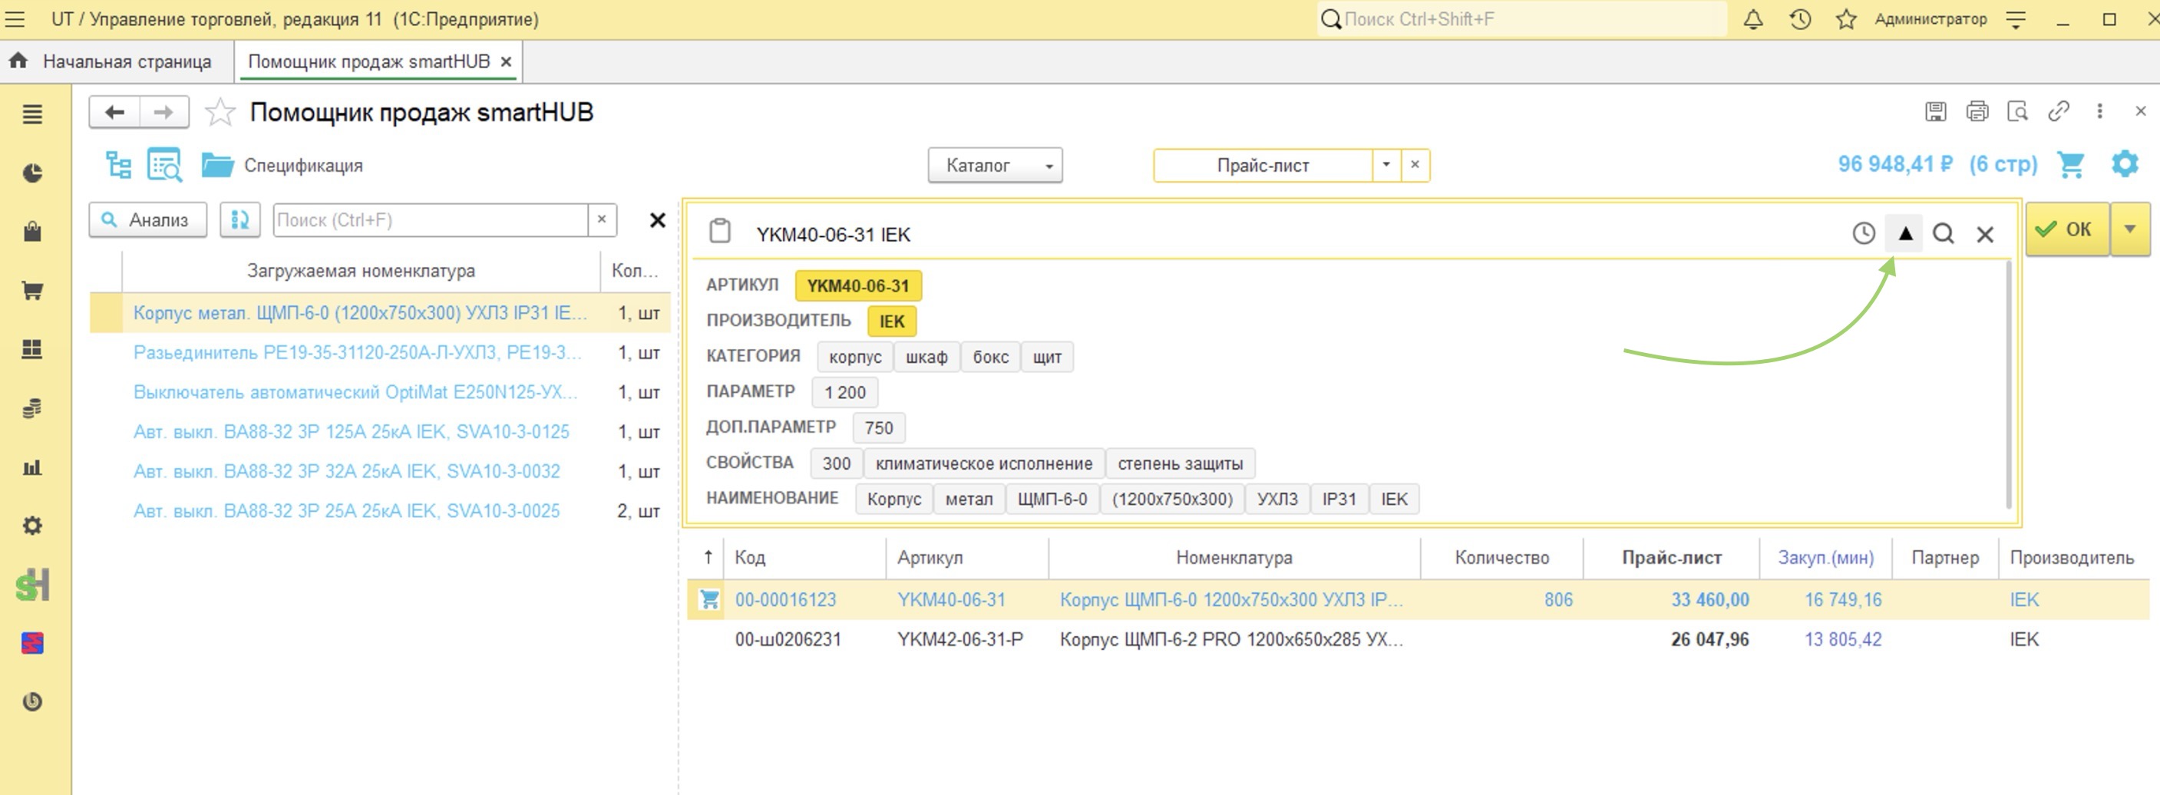Open the red-blue icon section in sidebar
2160x795 pixels.
pos(32,643)
